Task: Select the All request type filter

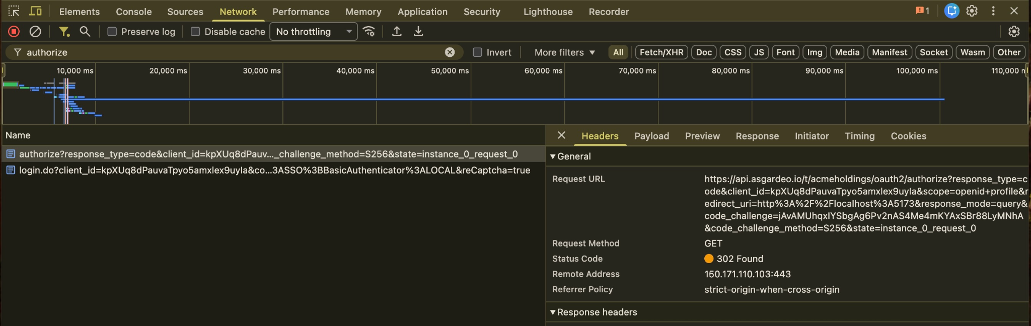Action: [x=618, y=52]
